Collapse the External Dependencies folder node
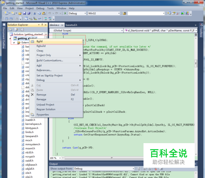 click(14, 43)
